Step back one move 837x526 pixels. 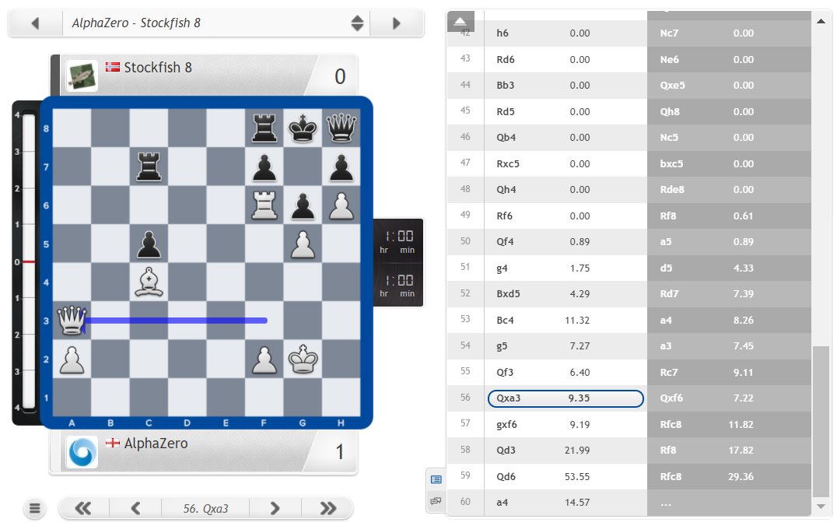point(135,508)
